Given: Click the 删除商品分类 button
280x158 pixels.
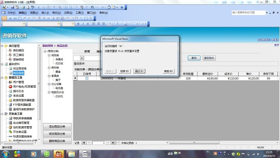Looking at the screenshot, I should pos(57,141).
